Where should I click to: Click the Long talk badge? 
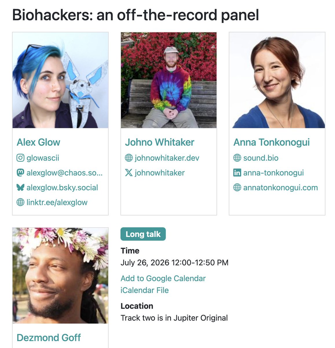[143, 234]
